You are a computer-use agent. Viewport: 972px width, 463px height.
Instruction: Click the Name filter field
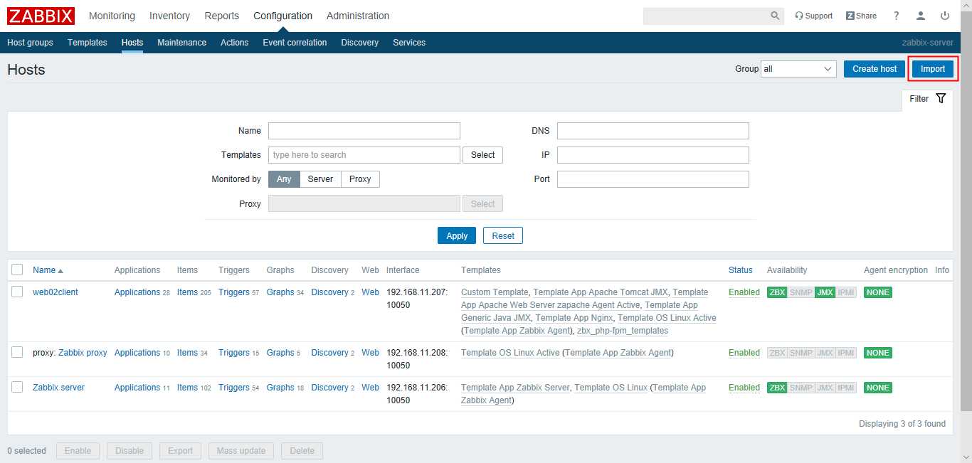364,131
